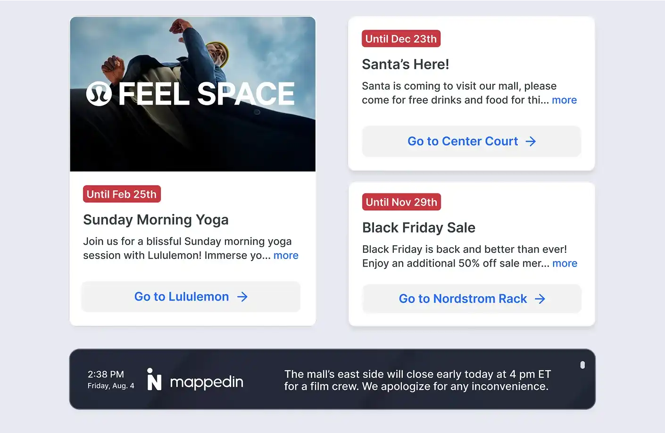
Task: Select the Black Friday Sale title
Action: pyautogui.click(x=418, y=228)
